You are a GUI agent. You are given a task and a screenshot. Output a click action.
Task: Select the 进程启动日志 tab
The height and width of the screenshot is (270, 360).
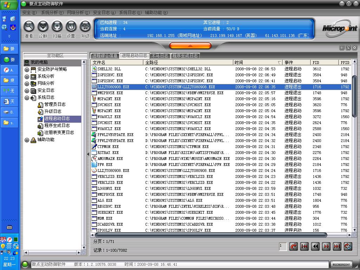click(134, 55)
